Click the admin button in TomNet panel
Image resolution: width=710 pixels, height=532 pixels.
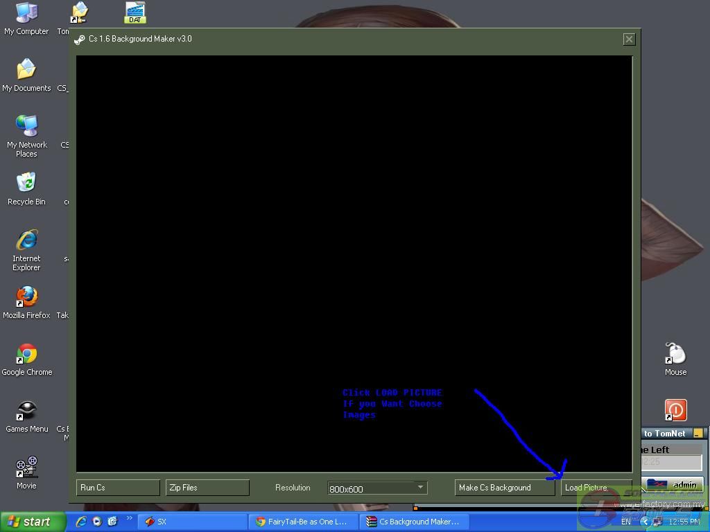coord(673,484)
